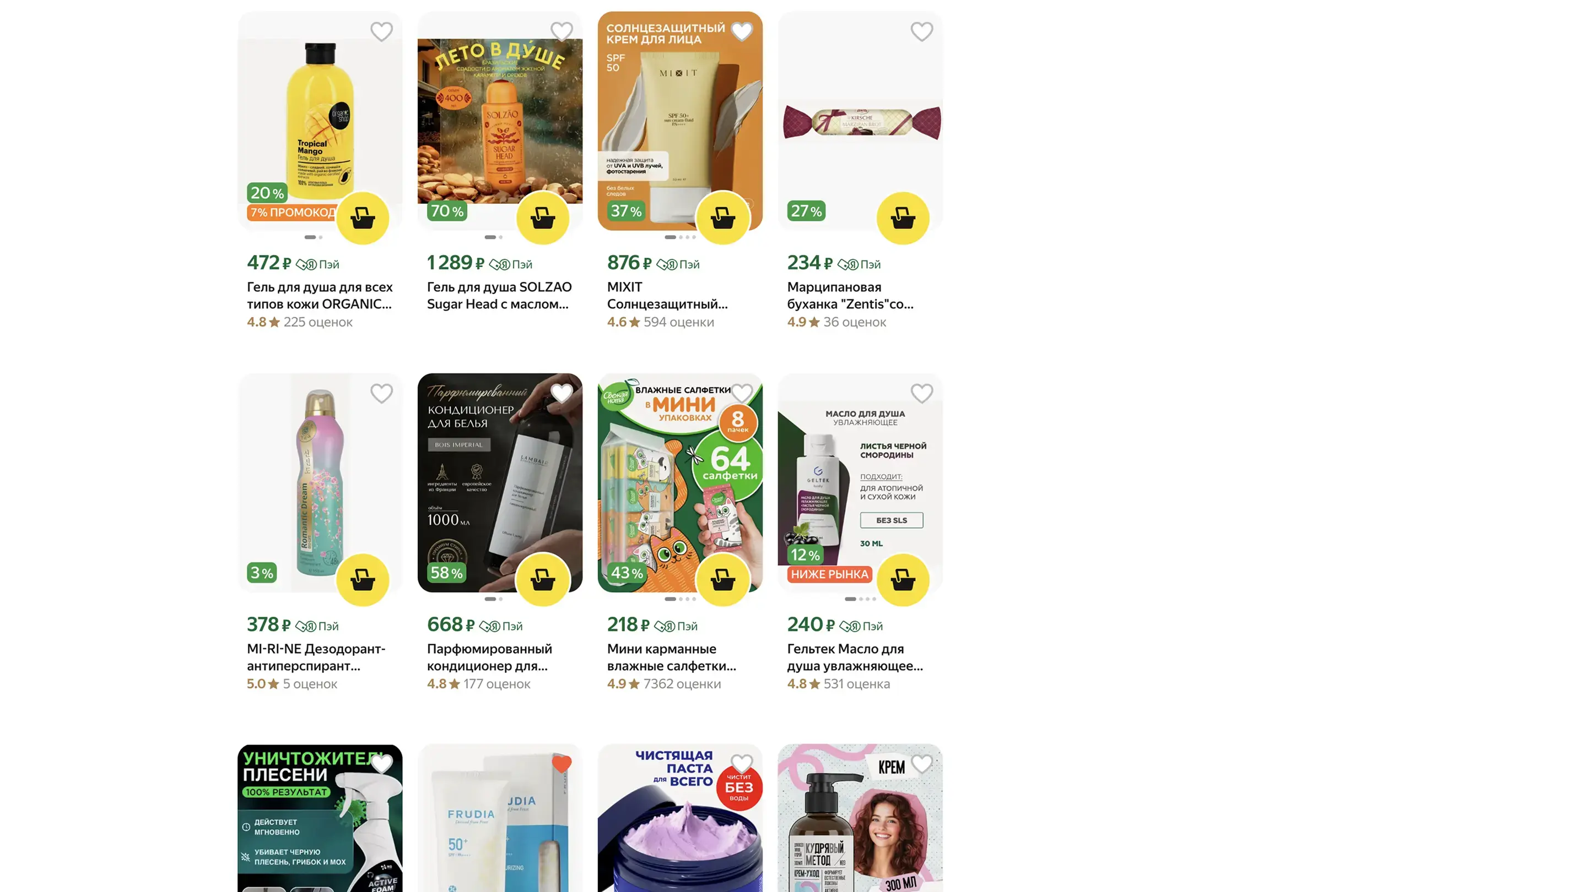This screenshot has width=1587, height=892.
Task: Add MIXIT sunscreen to cart
Action: point(722,218)
